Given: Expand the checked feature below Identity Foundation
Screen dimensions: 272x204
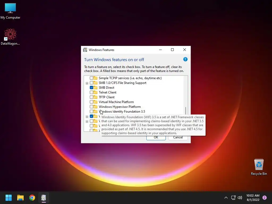Looking at the screenshot, I should pos(87,117).
